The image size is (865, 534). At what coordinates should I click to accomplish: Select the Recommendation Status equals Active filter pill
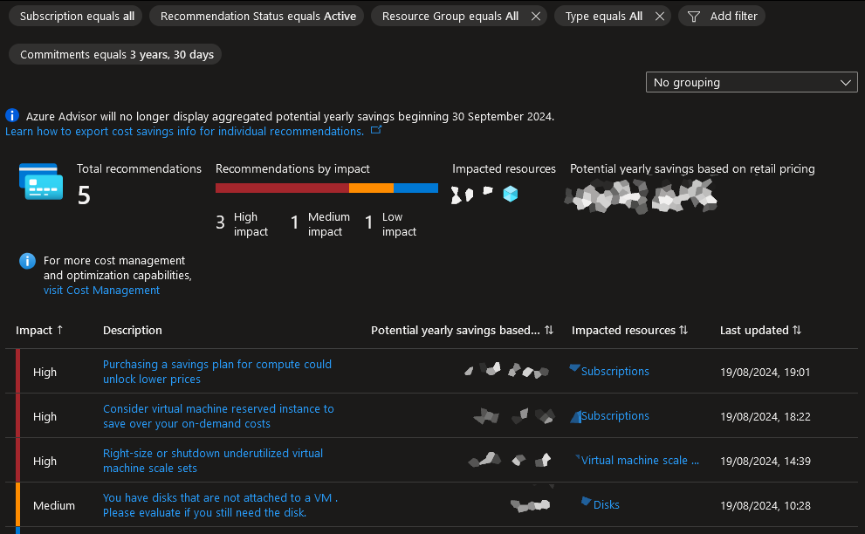point(256,16)
